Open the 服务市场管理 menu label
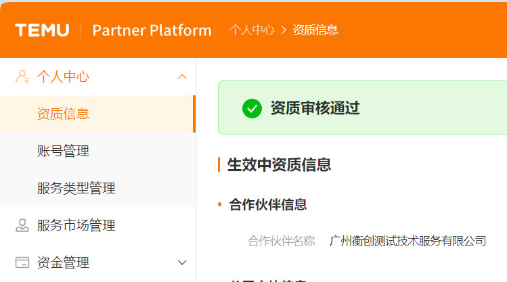Viewport: 507px width, 282px height. 76,225
